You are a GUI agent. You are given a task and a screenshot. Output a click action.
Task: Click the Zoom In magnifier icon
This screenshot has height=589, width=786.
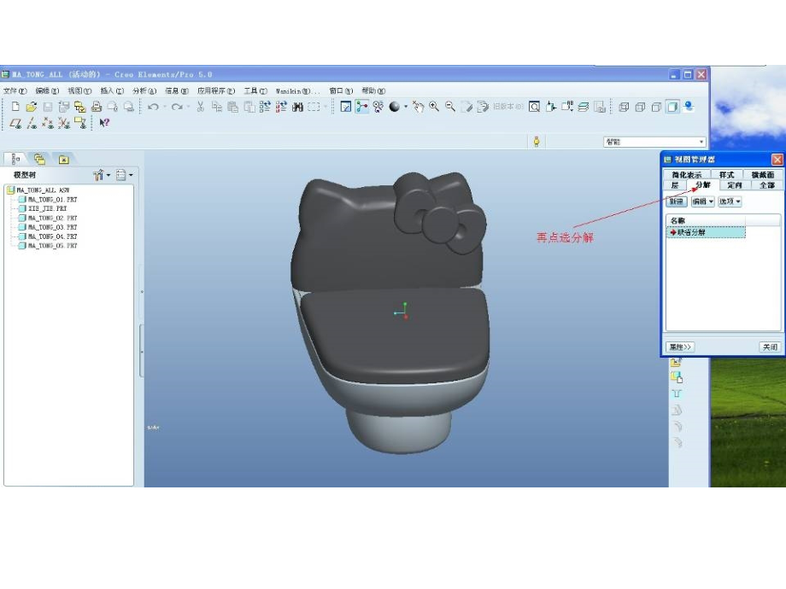coord(434,107)
